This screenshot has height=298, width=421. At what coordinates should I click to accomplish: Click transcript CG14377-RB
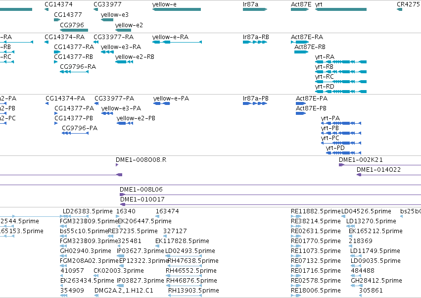[x=73, y=57]
